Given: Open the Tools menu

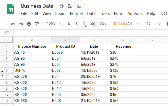Looking at the screenshot, I should click(105, 14).
